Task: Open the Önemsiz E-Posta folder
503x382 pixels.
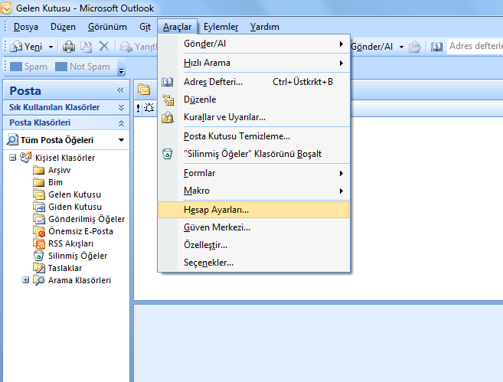Action: 73,231
